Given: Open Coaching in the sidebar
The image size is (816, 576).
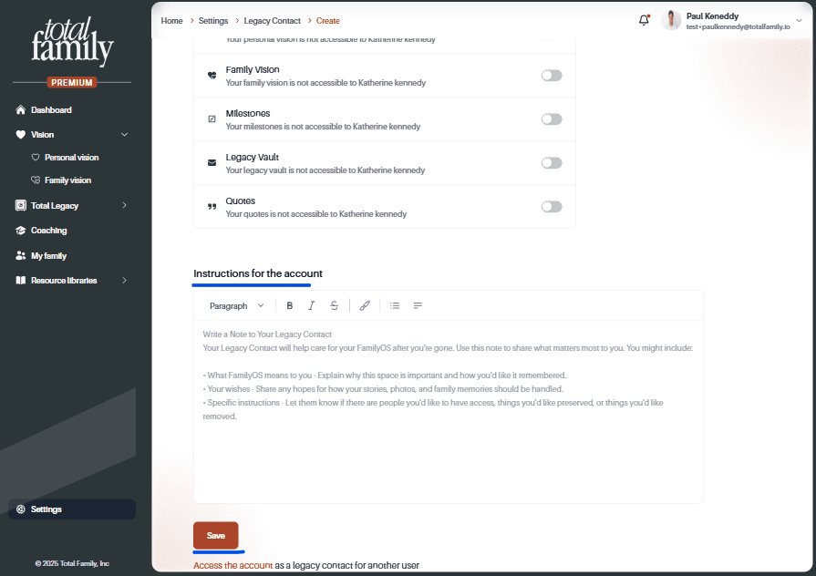Looking at the screenshot, I should 49,230.
